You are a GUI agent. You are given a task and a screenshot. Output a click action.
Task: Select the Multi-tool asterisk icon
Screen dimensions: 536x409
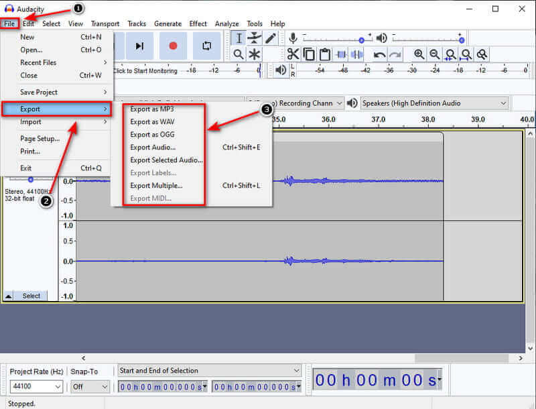[x=255, y=54]
